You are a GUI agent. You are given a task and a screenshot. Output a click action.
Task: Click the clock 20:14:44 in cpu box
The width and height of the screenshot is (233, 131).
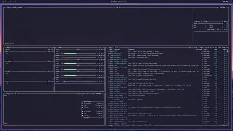click(x=117, y=7)
